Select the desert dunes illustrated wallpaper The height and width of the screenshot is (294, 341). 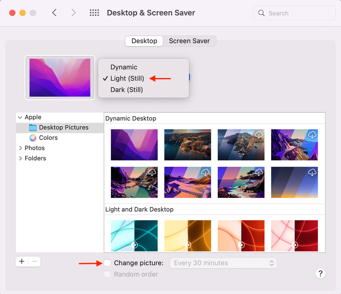[x=188, y=182]
